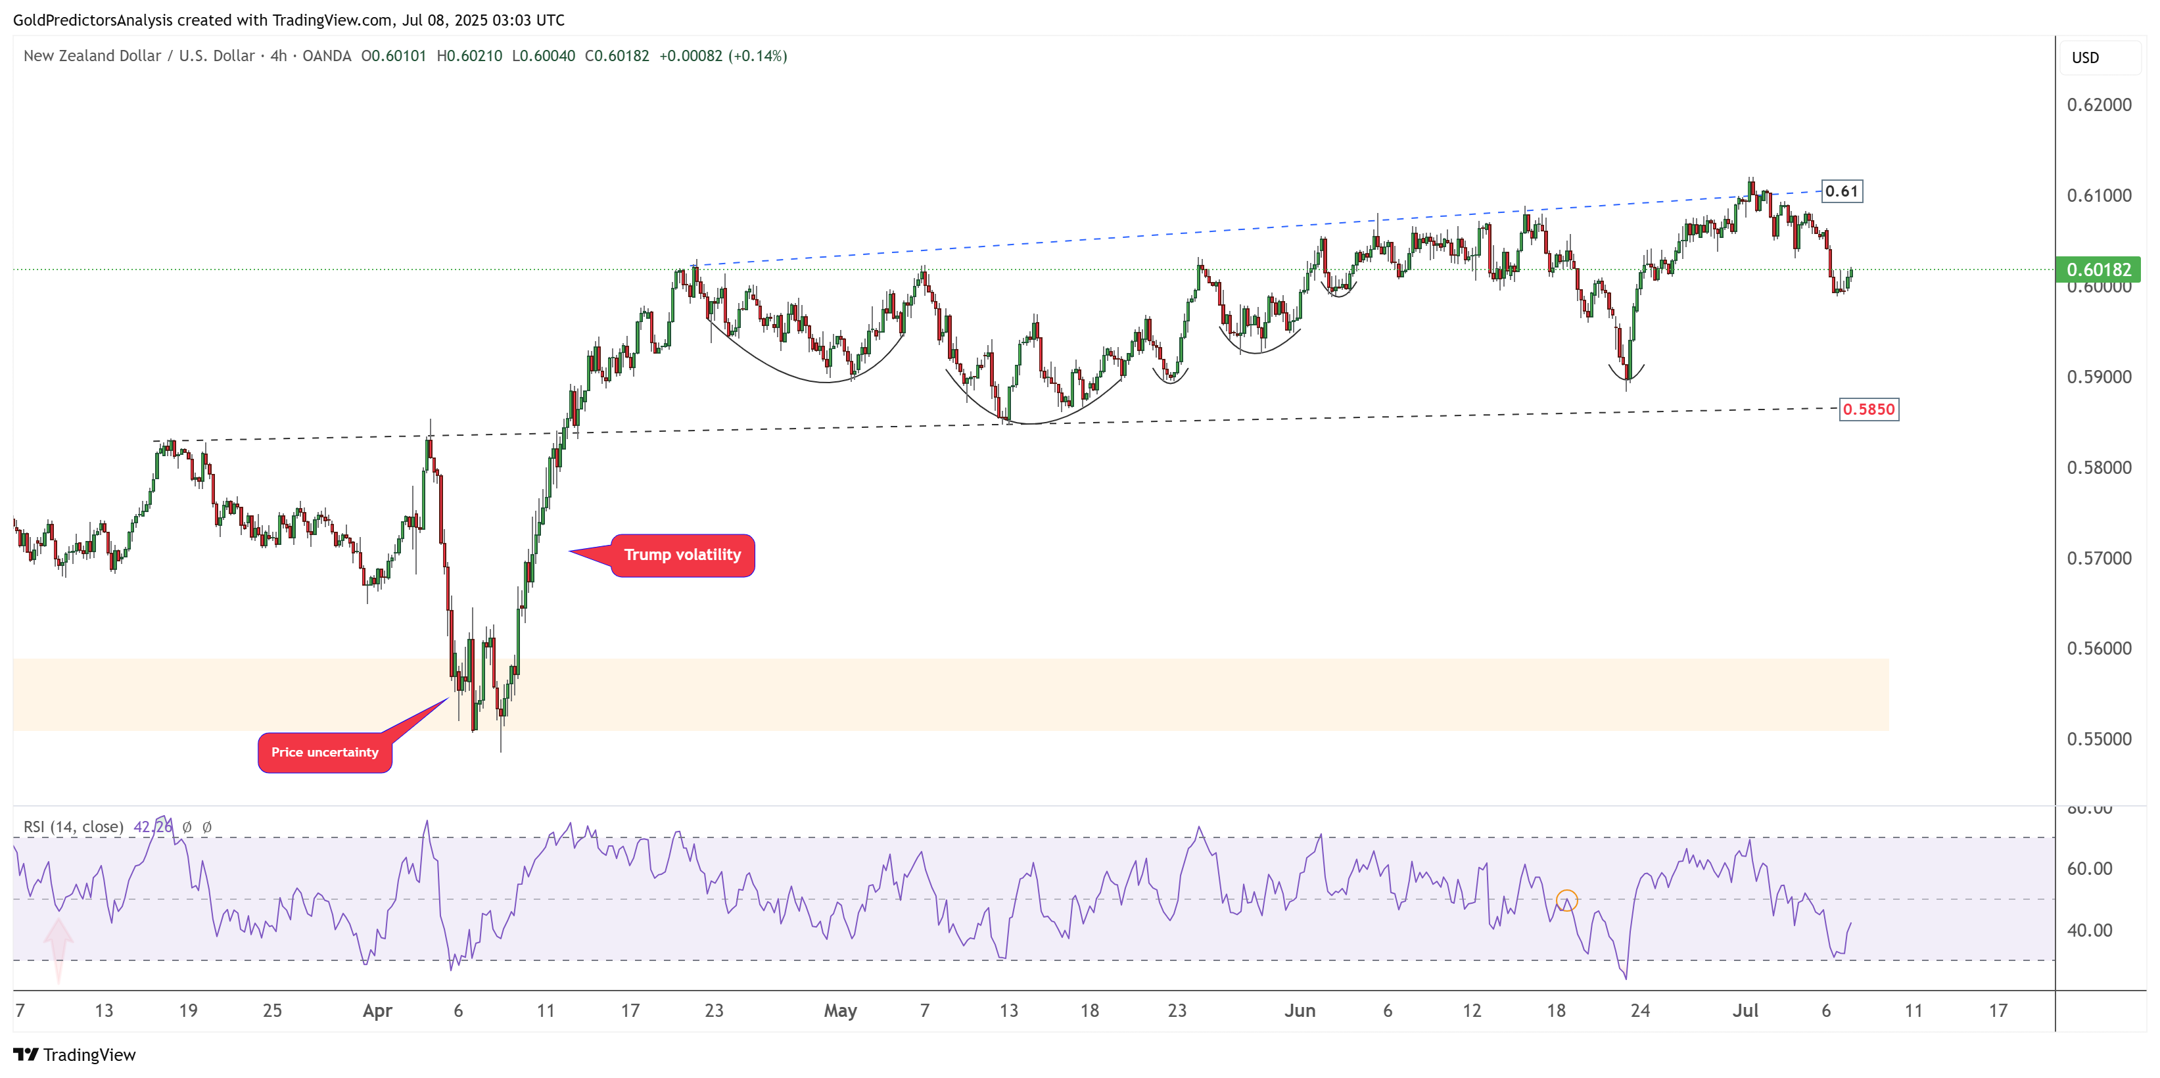Click the 0.58000 price axis label
Screen dimensions: 2160x1078
[x=2099, y=467]
